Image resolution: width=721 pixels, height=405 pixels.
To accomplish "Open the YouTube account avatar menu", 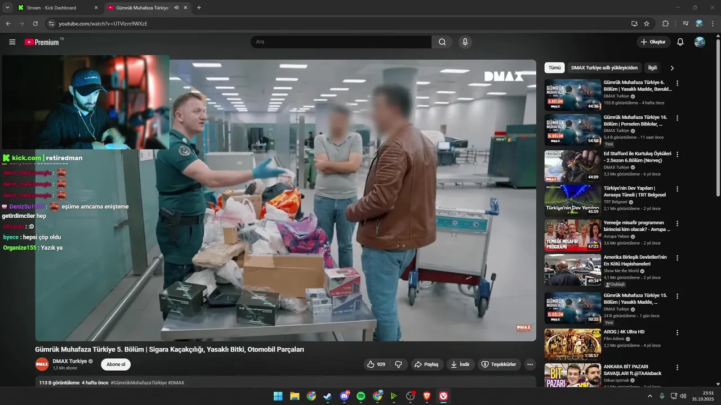I will [700, 42].
